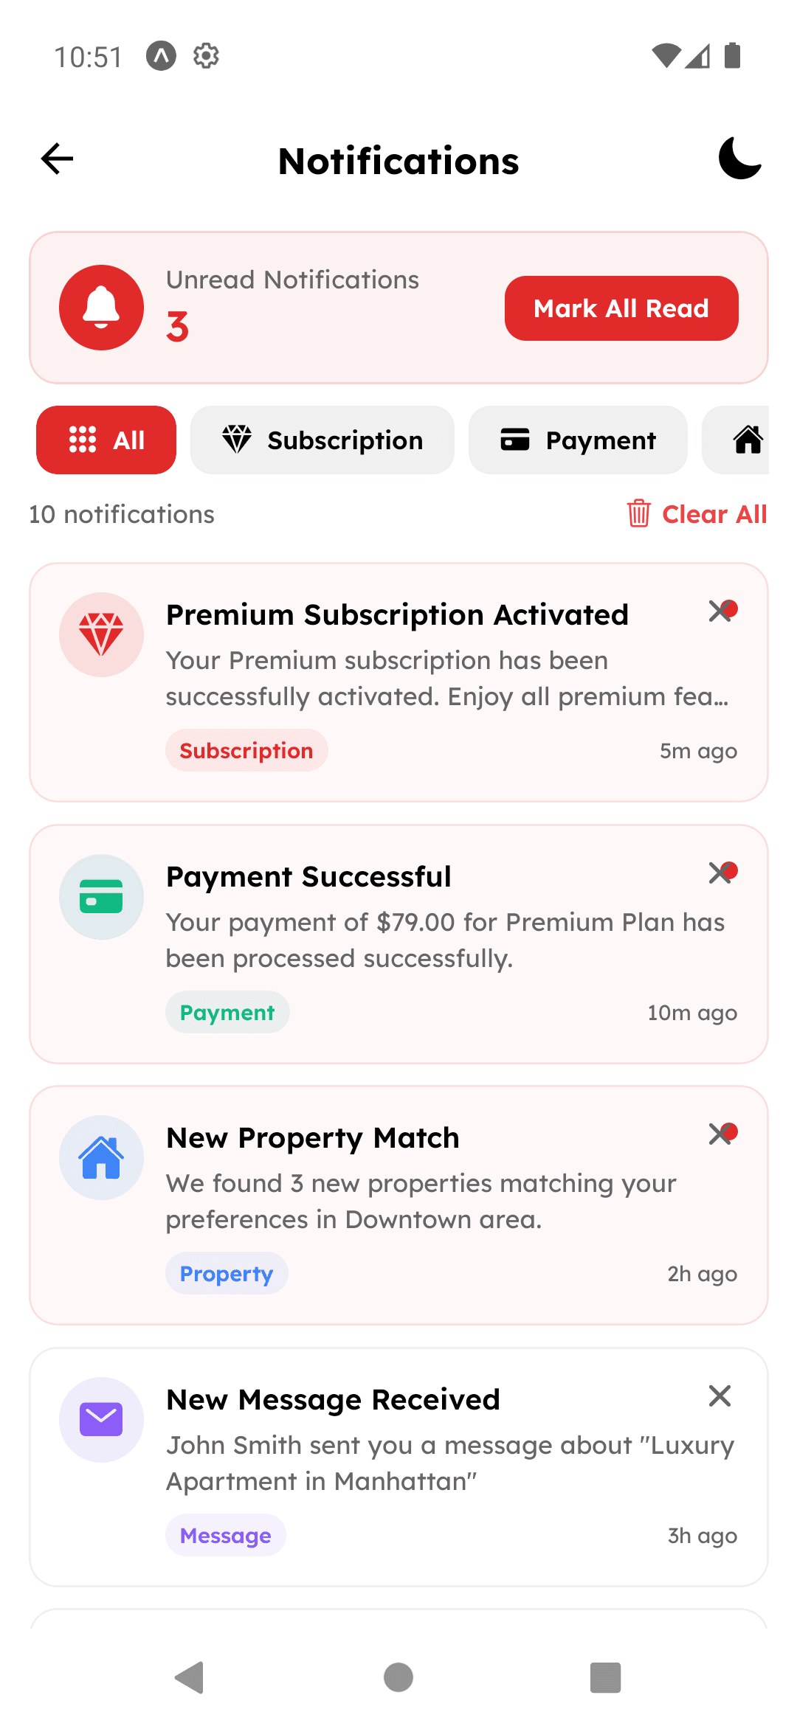Tap the purple envelope New Message icon
The height and width of the screenshot is (1726, 797).
point(101,1418)
